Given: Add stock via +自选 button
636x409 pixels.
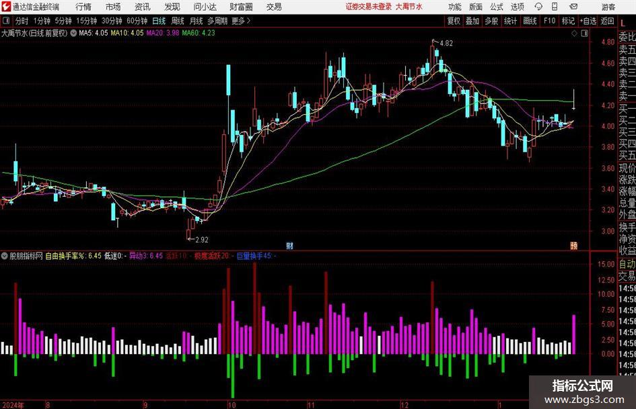Looking at the screenshot, I should 588,21.
